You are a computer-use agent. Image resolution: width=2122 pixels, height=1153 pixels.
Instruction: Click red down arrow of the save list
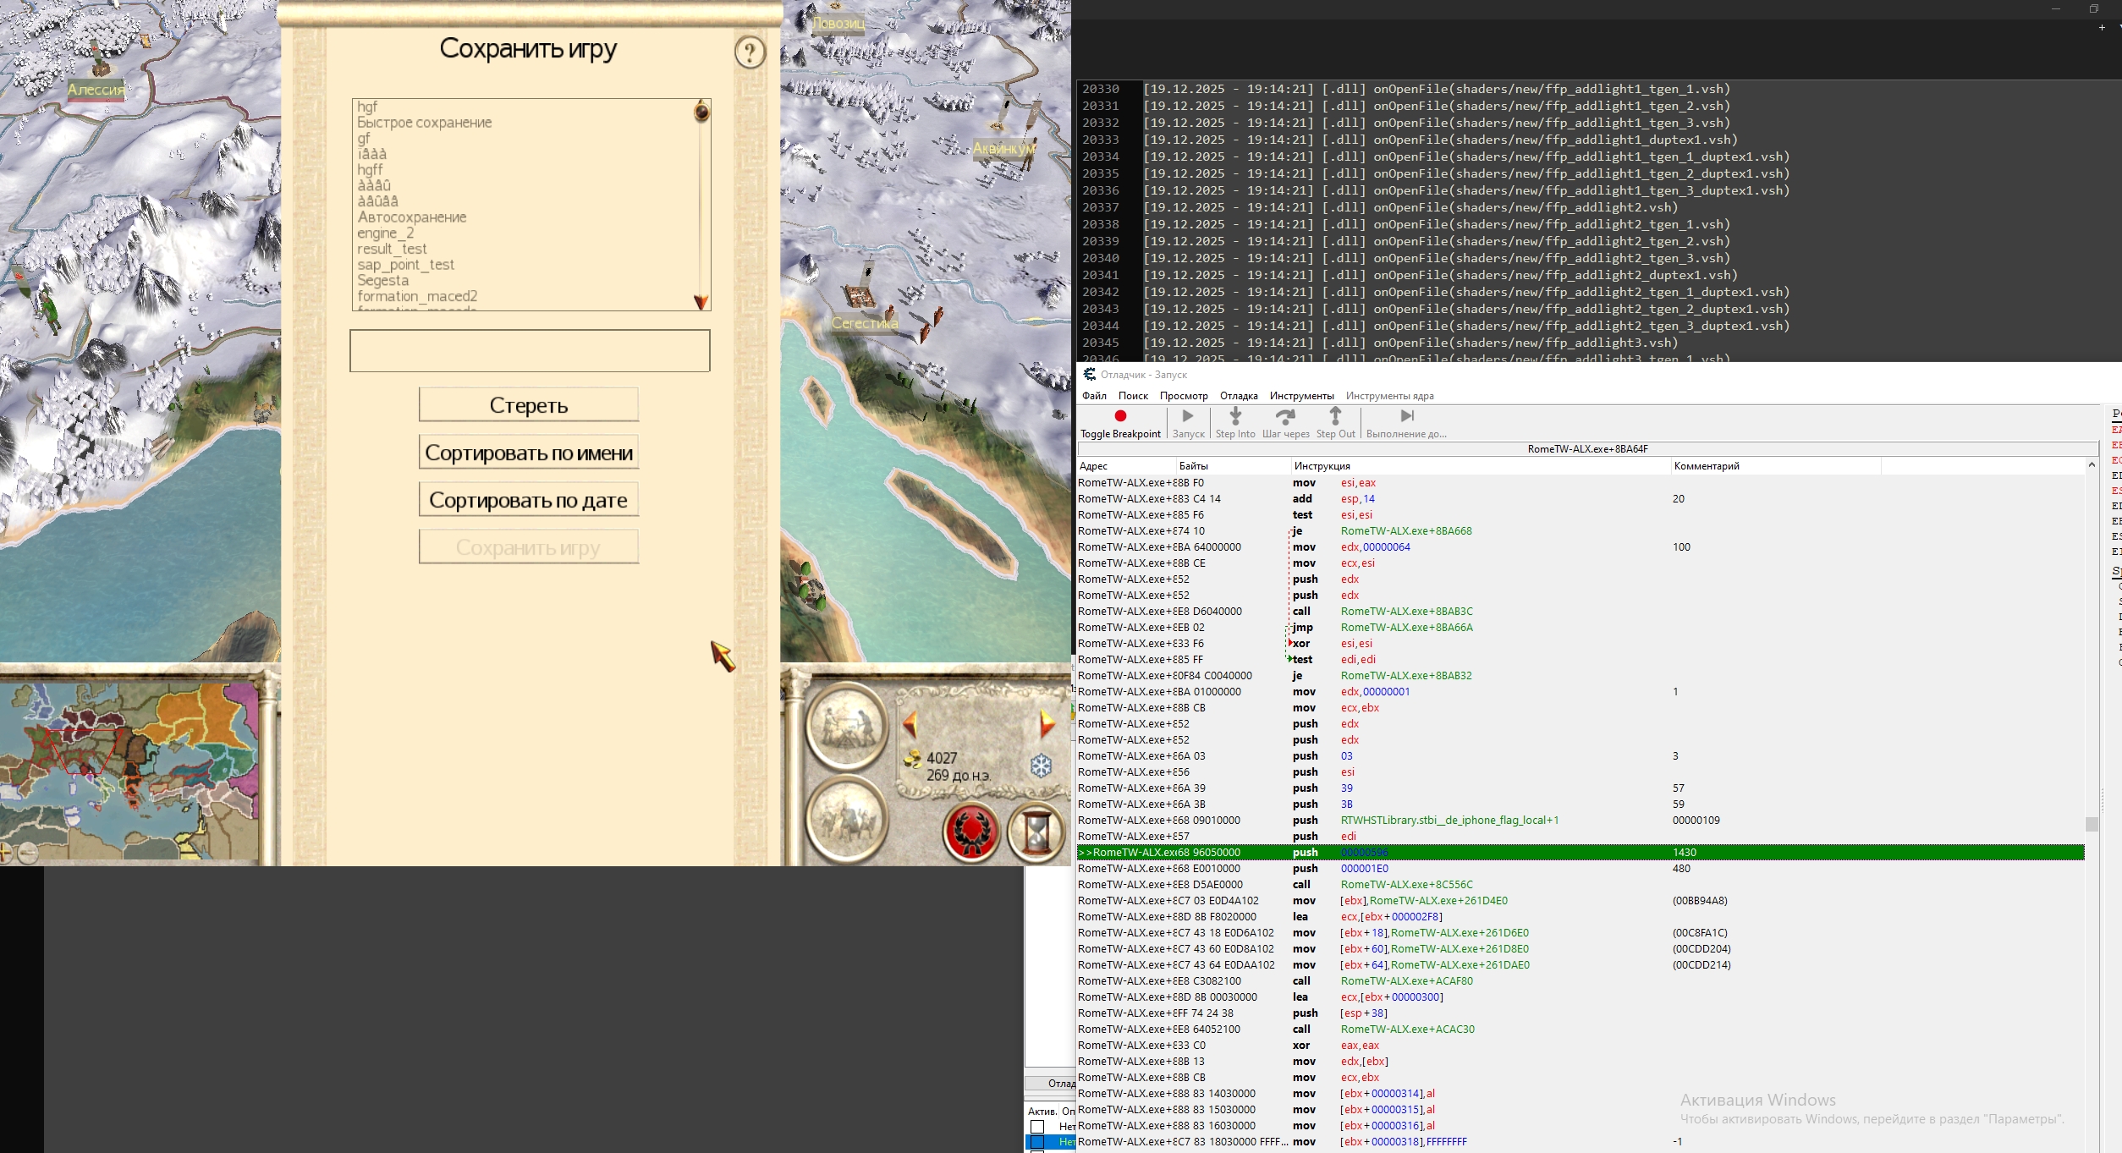coord(701,301)
